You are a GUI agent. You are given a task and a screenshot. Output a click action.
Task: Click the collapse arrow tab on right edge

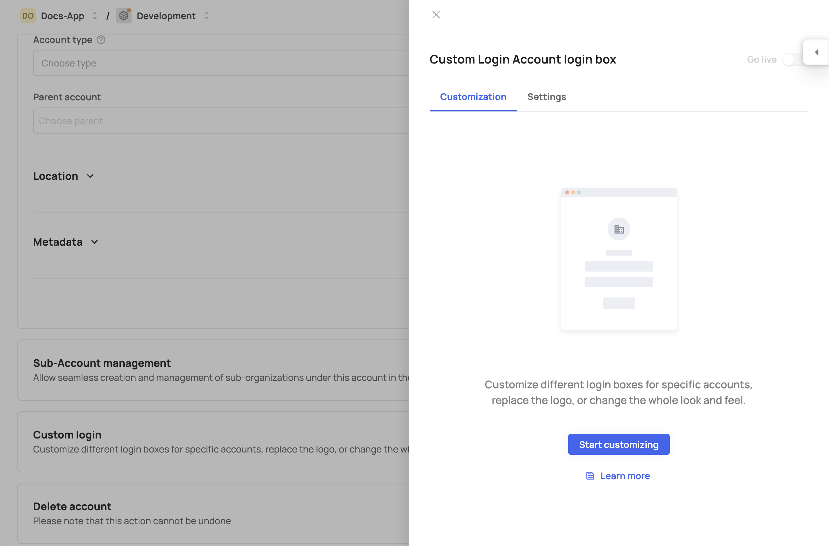click(816, 52)
